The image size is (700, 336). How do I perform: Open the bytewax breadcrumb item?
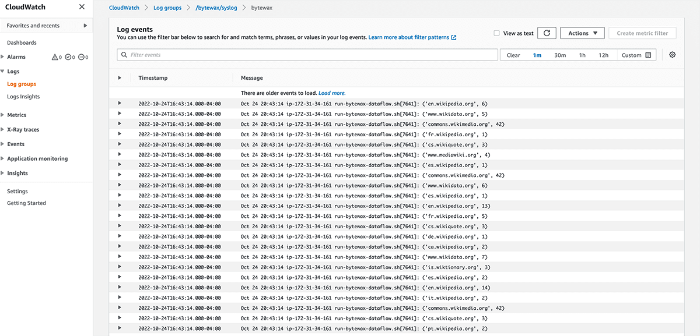[x=261, y=8]
